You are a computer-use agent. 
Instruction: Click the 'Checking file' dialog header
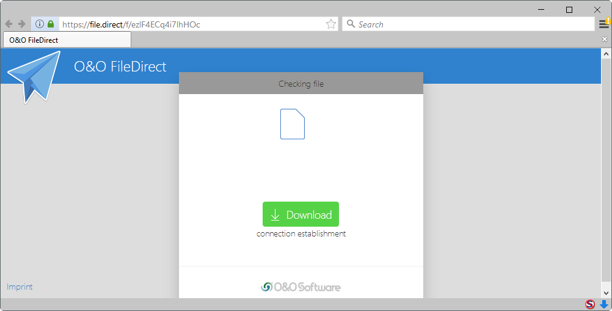[301, 83]
